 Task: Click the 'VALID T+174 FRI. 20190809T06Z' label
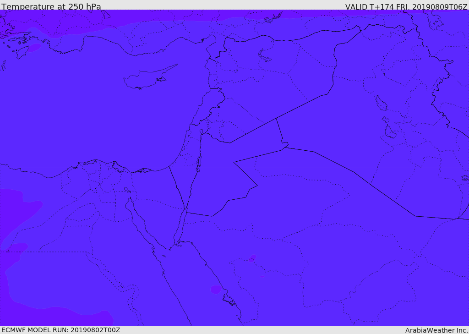[406, 6]
